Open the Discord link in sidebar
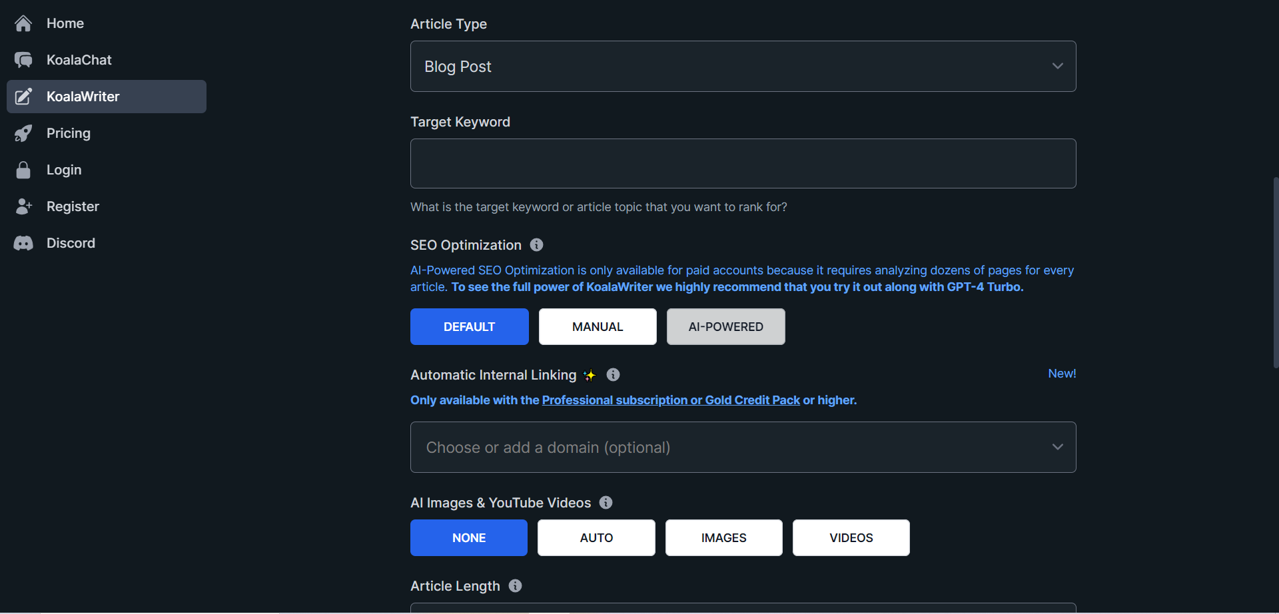The height and width of the screenshot is (614, 1279). pos(107,243)
